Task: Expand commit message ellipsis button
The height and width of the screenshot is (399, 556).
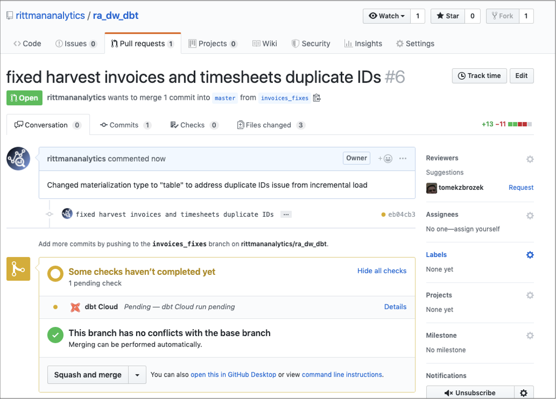Action: click(x=286, y=214)
